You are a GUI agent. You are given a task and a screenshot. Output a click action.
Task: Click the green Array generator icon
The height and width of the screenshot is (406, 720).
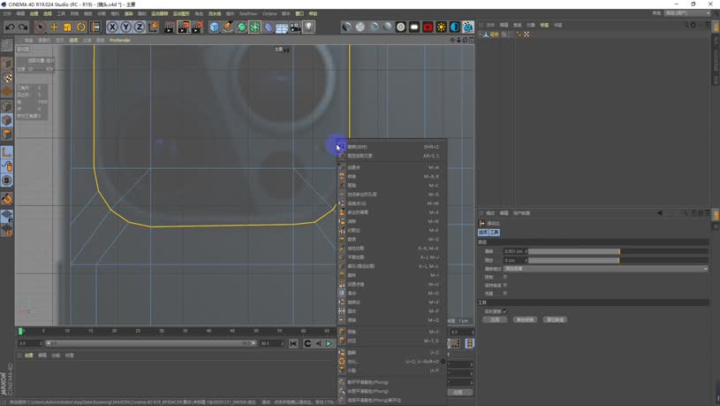point(254,27)
